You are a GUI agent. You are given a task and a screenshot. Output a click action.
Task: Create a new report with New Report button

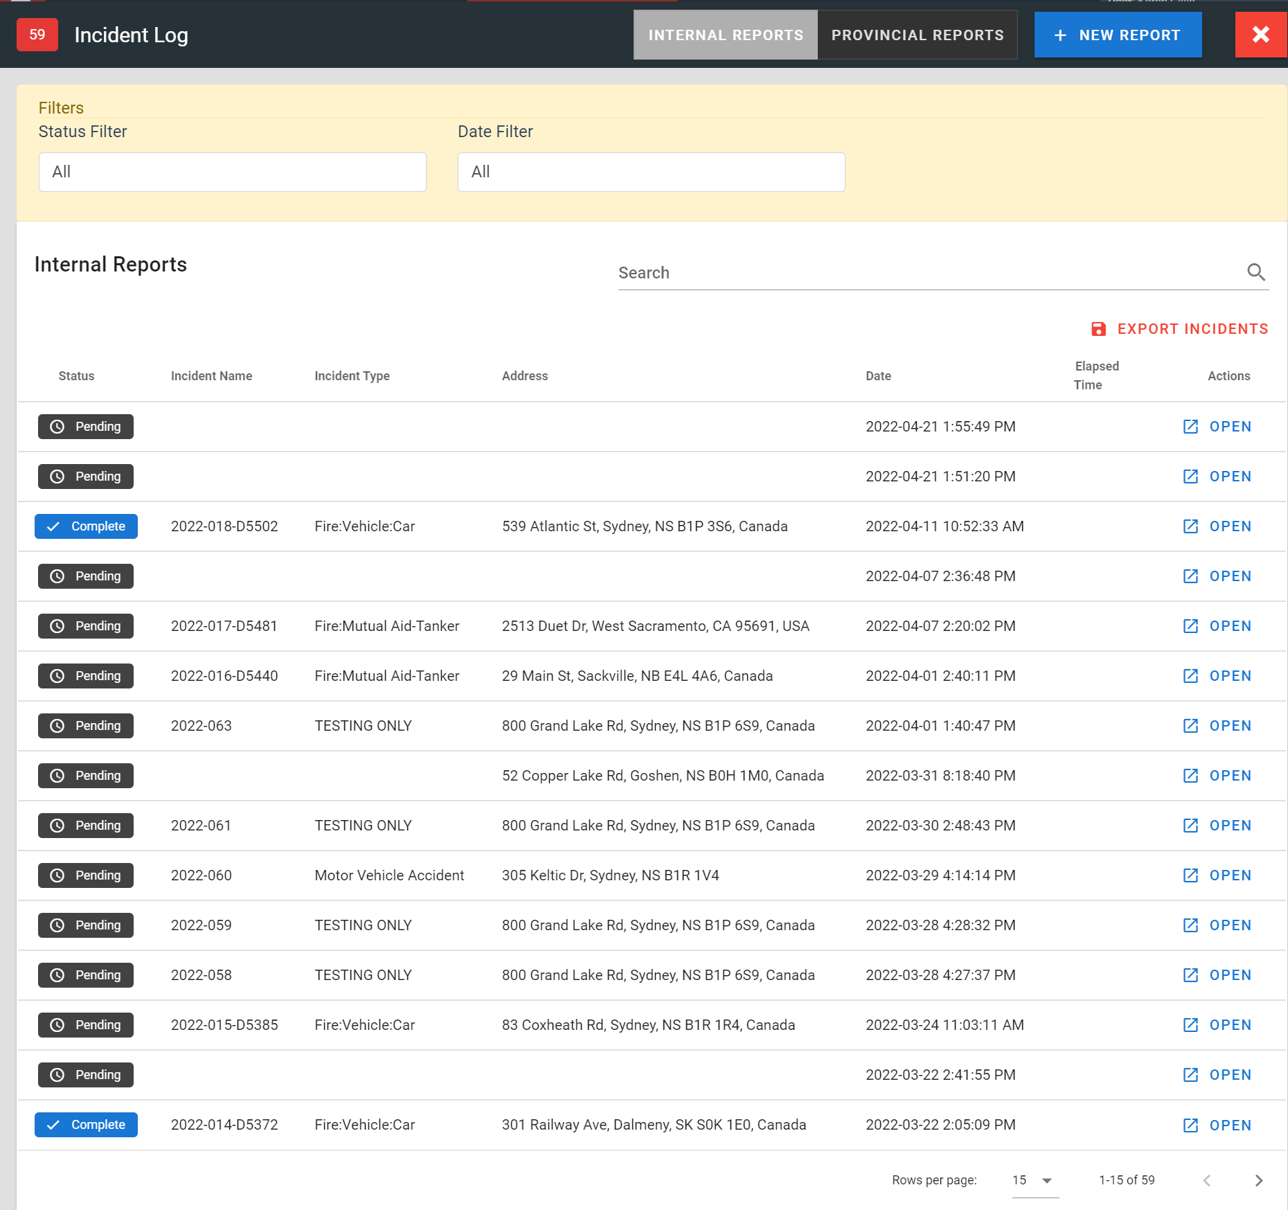click(x=1117, y=35)
